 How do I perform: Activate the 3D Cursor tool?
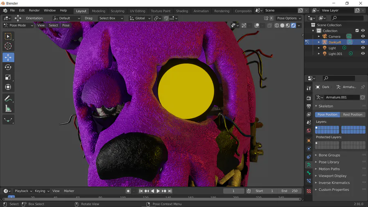(x=8, y=46)
